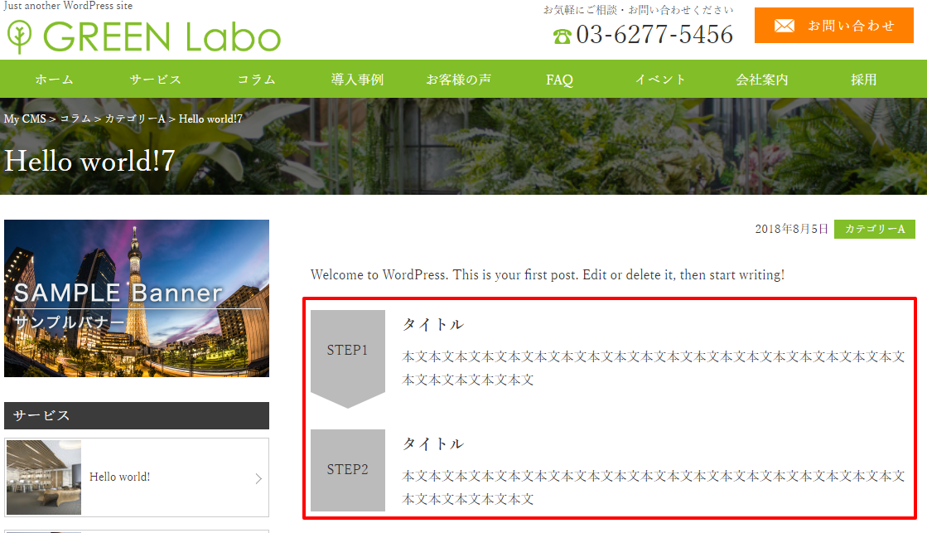The width and height of the screenshot is (927, 533).
Task: Open the FAQ navigation item
Action: (x=559, y=80)
